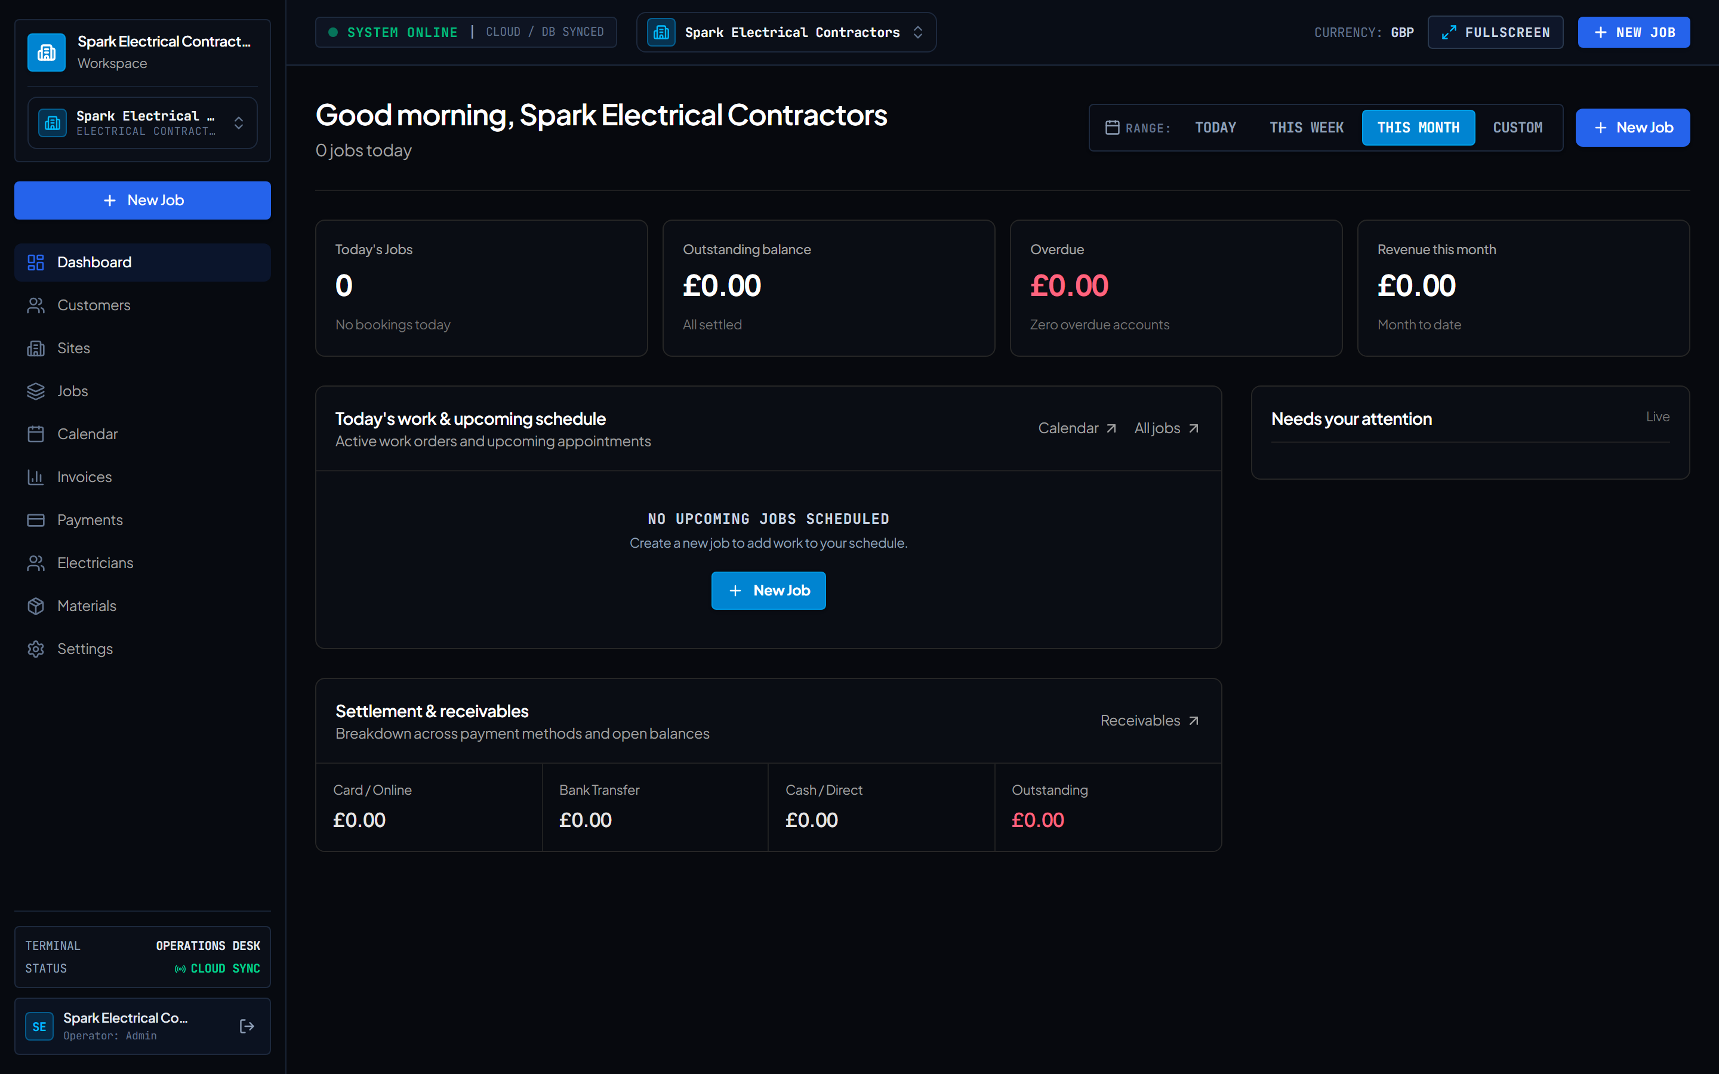Click the Card / Online amount
The height and width of the screenshot is (1074, 1719).
[359, 820]
